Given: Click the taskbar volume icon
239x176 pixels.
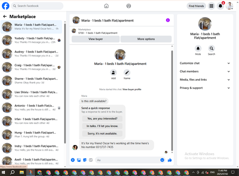Looking at the screenshot, I should click(x=207, y=172).
